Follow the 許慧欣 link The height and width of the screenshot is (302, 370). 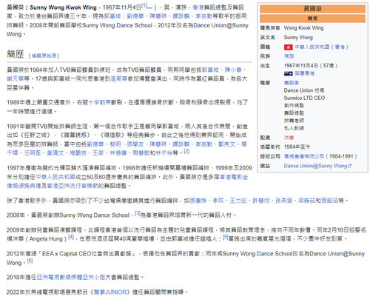pos(261,201)
